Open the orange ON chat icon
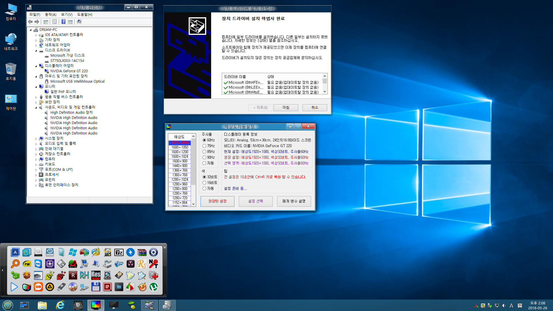Viewport: 553px width, 311px height. 38,287
